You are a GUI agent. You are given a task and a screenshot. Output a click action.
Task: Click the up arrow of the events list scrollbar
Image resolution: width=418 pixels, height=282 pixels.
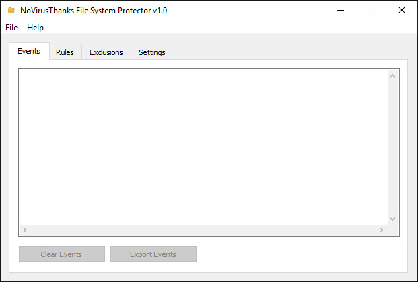pos(392,77)
